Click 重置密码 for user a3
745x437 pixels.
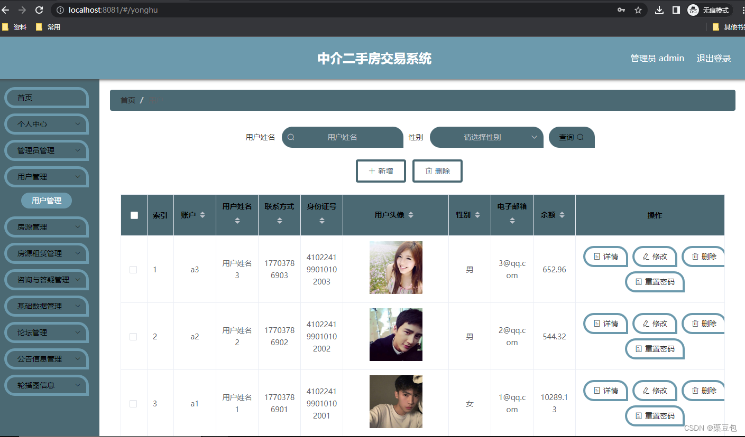click(655, 282)
